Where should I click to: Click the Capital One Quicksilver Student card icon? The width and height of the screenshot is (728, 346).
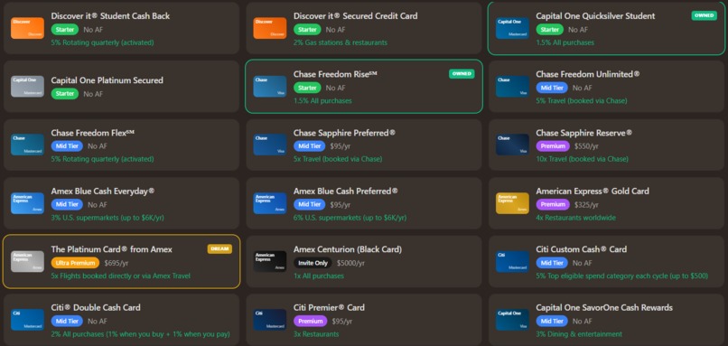[512, 28]
